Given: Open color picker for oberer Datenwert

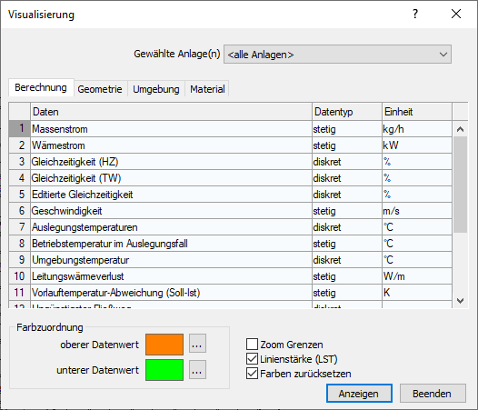Looking at the screenshot, I should [x=197, y=345].
